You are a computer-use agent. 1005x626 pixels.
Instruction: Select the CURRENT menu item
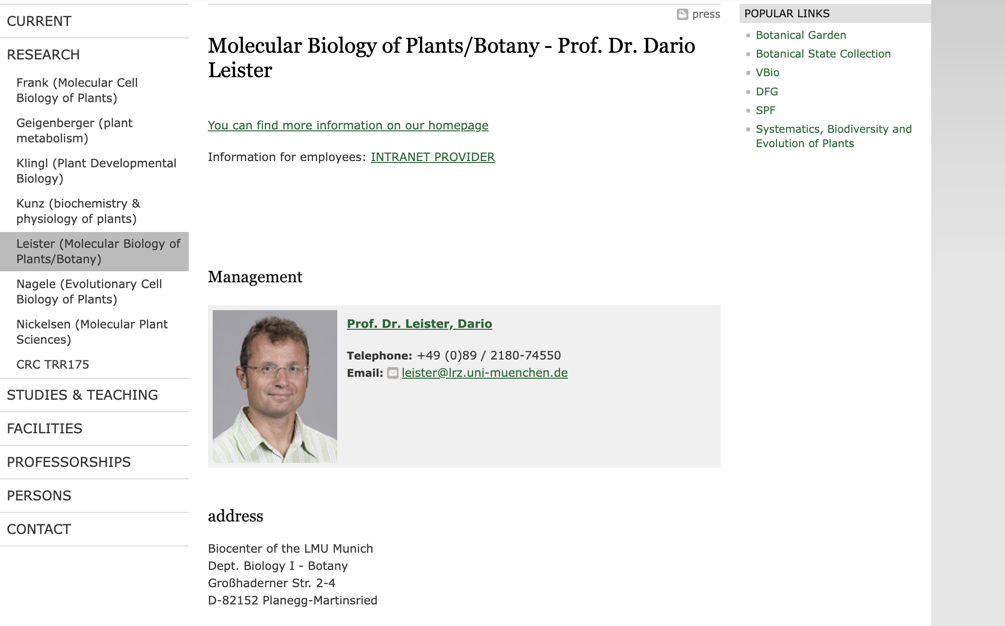94,21
